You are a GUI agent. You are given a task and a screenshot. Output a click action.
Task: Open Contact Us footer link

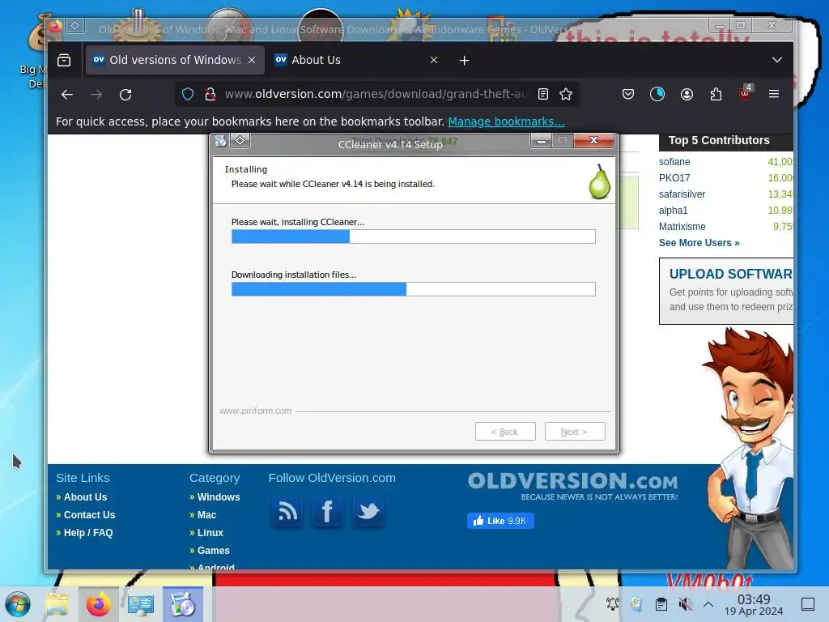pyautogui.click(x=89, y=515)
